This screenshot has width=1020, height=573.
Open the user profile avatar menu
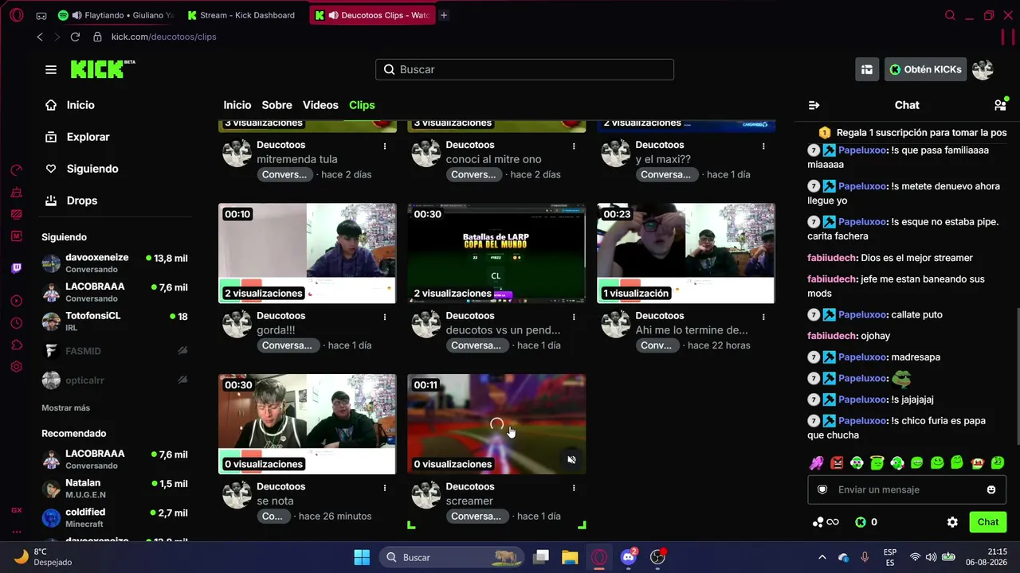983,69
